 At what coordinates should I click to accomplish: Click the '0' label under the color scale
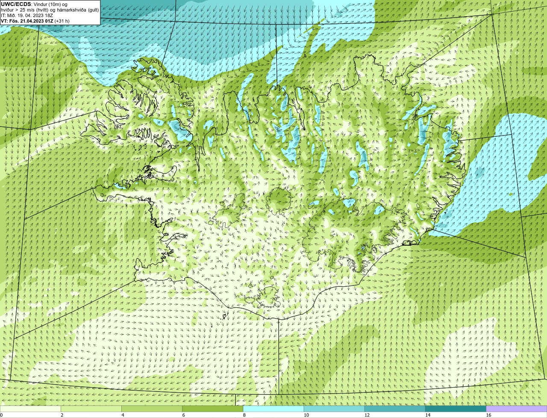point(1,415)
